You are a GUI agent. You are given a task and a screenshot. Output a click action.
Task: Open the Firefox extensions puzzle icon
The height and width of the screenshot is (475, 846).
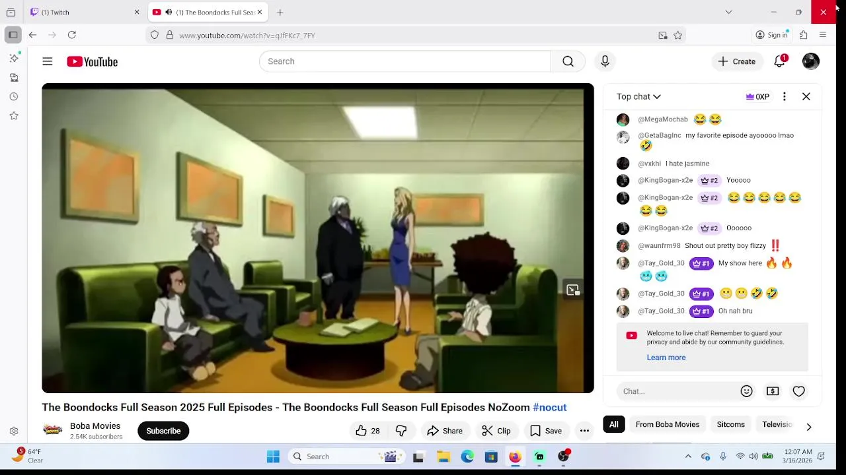[x=804, y=35]
